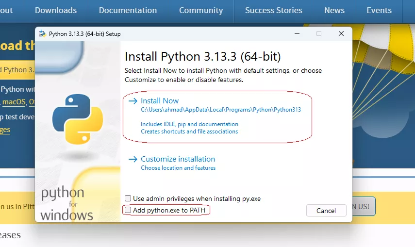Cancel the Python setup
Screen dimensions: 415x247
pyautogui.click(x=326, y=211)
